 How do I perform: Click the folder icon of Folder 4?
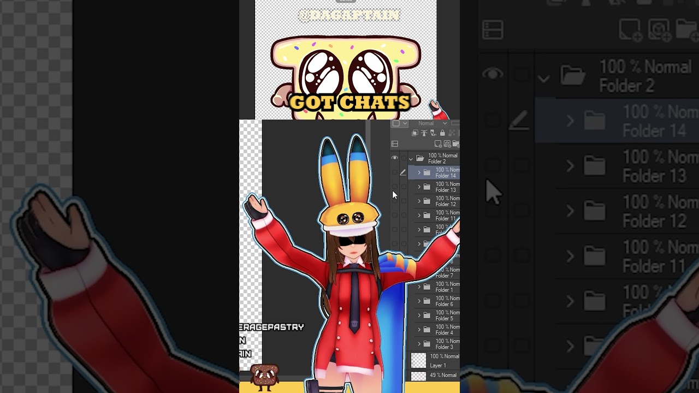427,329
